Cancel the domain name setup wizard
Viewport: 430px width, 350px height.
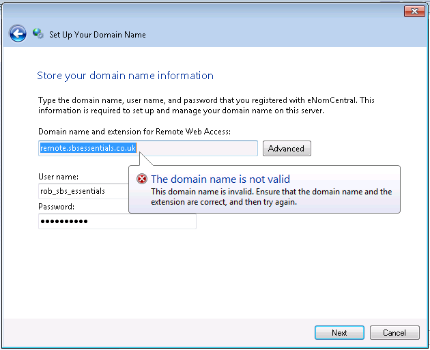point(394,333)
